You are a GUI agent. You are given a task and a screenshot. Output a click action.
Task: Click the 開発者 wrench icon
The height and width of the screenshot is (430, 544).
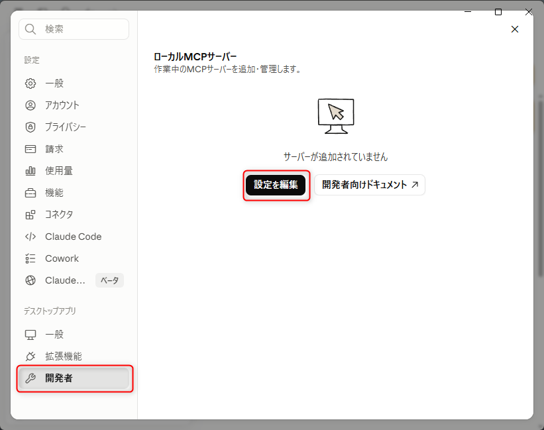point(30,378)
